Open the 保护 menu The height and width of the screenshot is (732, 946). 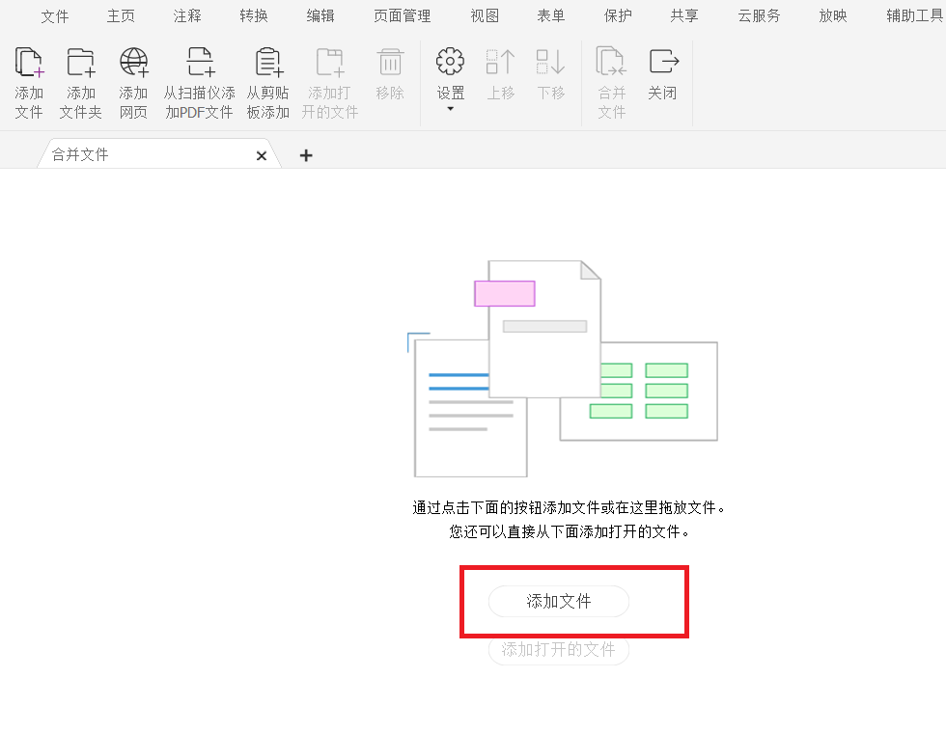point(617,15)
